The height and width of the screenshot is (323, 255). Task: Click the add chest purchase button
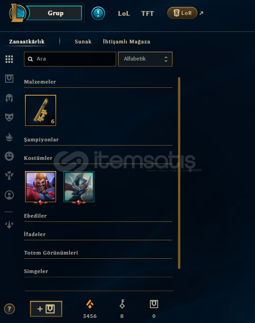tap(46, 309)
